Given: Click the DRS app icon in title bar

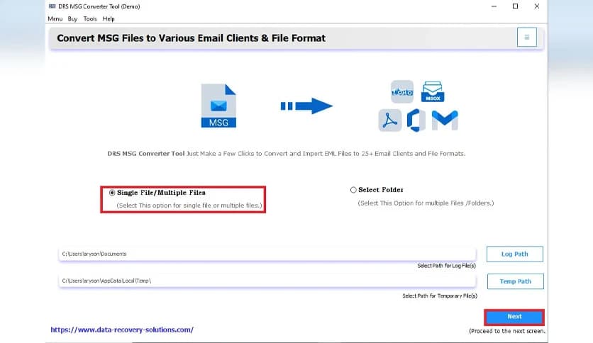Looking at the screenshot, I should [x=52, y=6].
